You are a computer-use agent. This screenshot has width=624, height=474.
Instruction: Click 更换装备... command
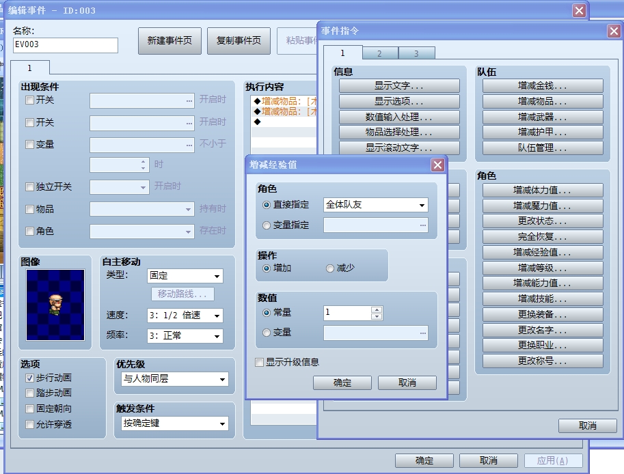pos(543,315)
